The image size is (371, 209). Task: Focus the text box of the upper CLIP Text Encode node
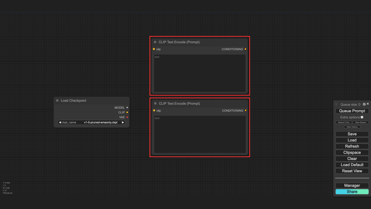(x=200, y=73)
